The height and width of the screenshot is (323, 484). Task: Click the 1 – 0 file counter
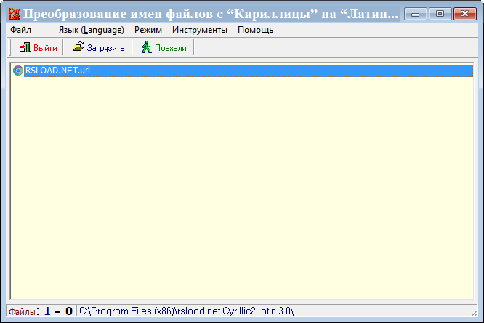click(58, 311)
